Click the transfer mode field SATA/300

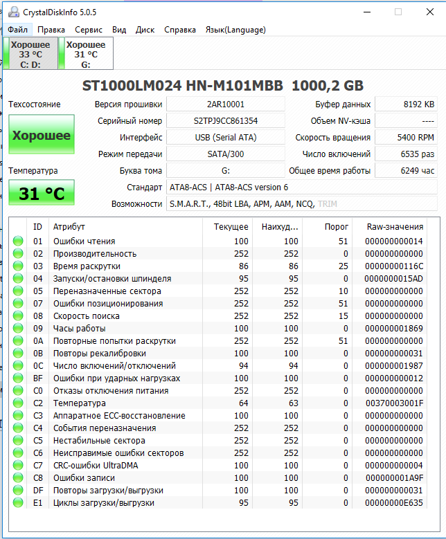click(x=226, y=154)
